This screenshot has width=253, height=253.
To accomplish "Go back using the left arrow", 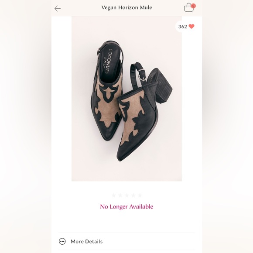I will pos(58,8).
